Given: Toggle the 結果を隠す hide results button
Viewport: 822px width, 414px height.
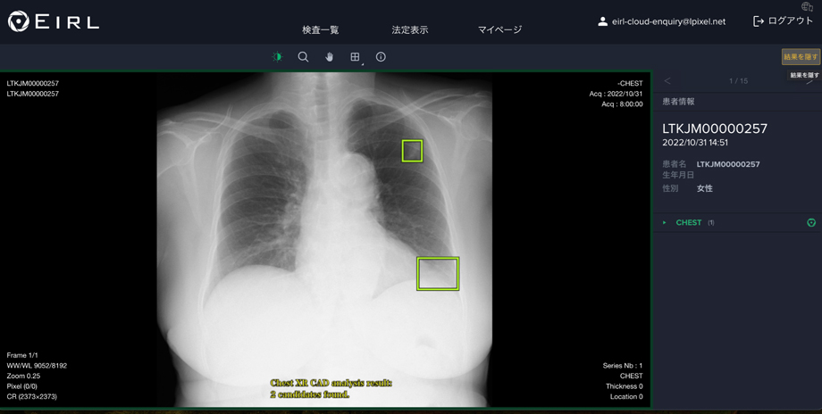Looking at the screenshot, I should [801, 57].
